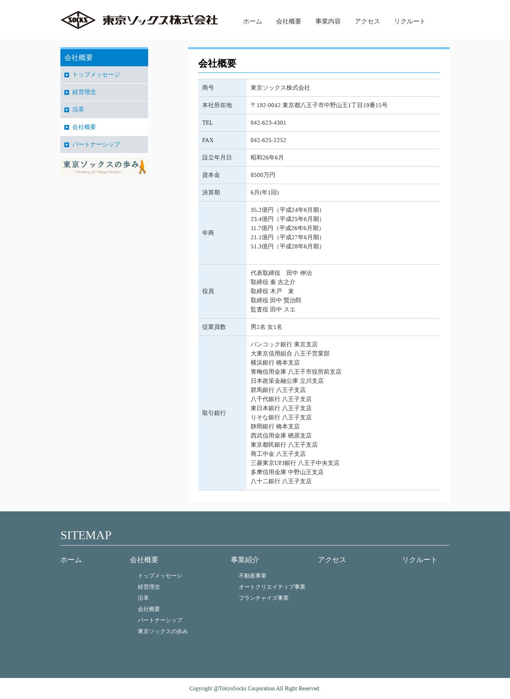Click the arrow icon beside 経営理念
Image resolution: width=510 pixels, height=699 pixels.
[67, 92]
